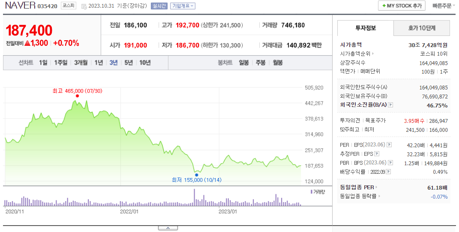
Task: Click the 외국인소진율 46.75% value
Action: click(437, 105)
